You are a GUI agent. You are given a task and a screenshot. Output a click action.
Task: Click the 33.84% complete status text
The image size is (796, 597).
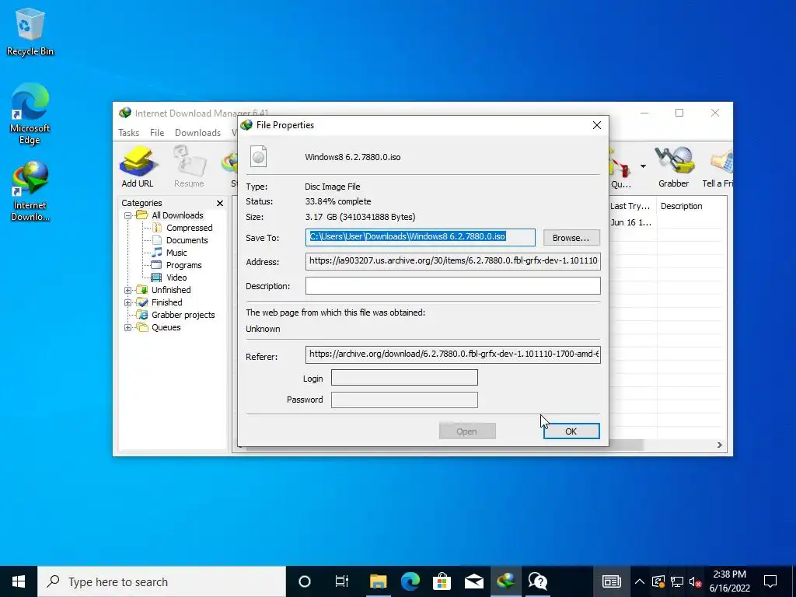click(x=338, y=201)
